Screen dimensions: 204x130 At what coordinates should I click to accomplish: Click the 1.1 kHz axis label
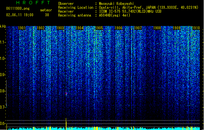point(3,42)
